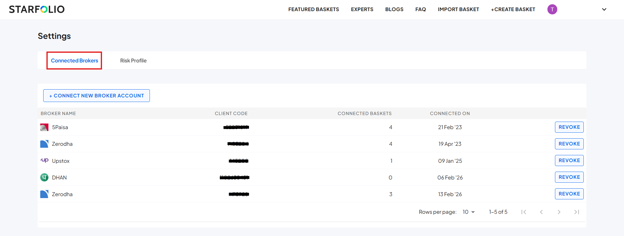Jump to the last page of results
Viewport: 624px width, 236px height.
pyautogui.click(x=577, y=212)
